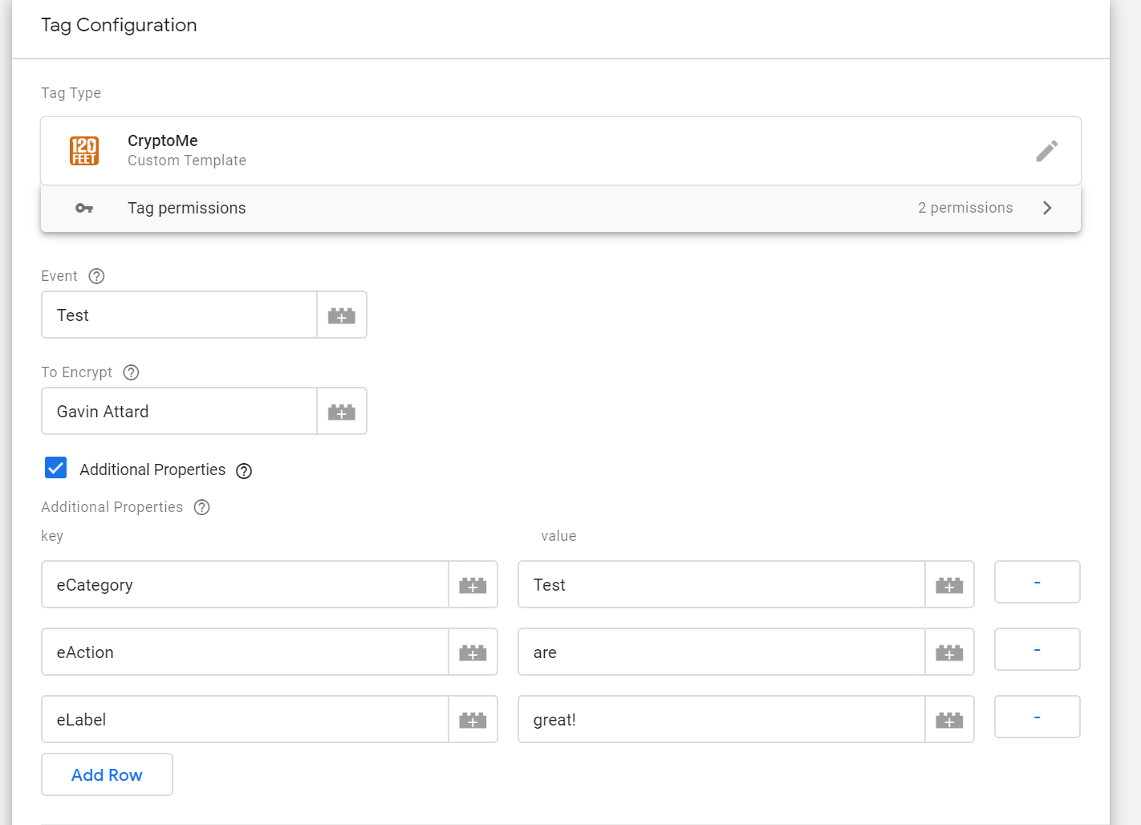Click the To Encrypt field showing Gavin Attard

pyautogui.click(x=178, y=411)
